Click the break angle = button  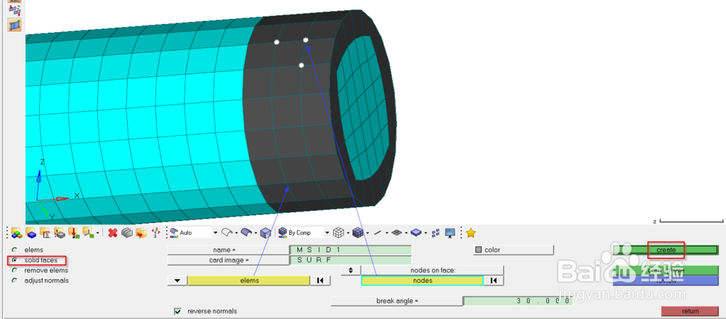pos(397,301)
